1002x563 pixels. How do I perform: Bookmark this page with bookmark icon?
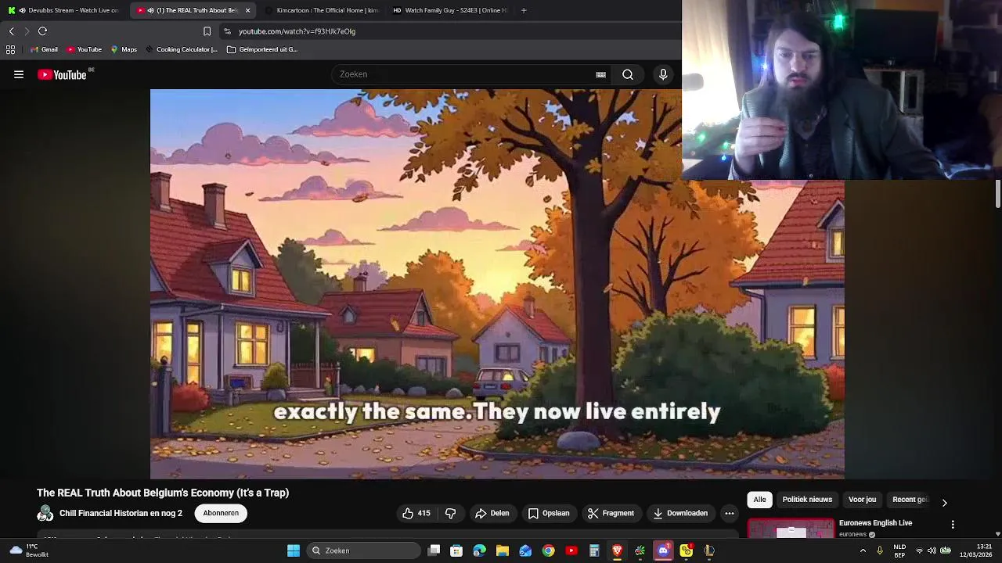207,31
